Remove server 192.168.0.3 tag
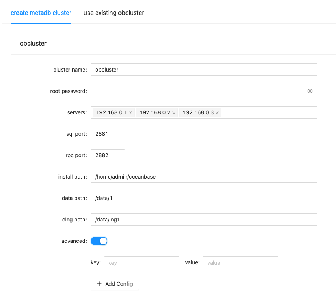Viewport: 336px width, 301px height. coord(217,113)
